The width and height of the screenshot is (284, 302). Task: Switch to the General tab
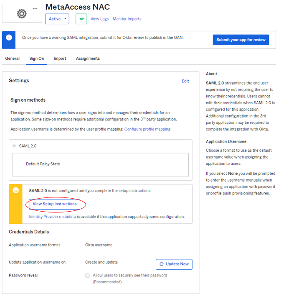point(12,59)
